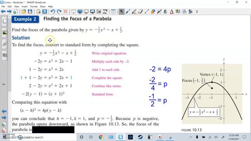Click the volume speaker tray icon
Screen dimensions: 251x141
[216, 137]
